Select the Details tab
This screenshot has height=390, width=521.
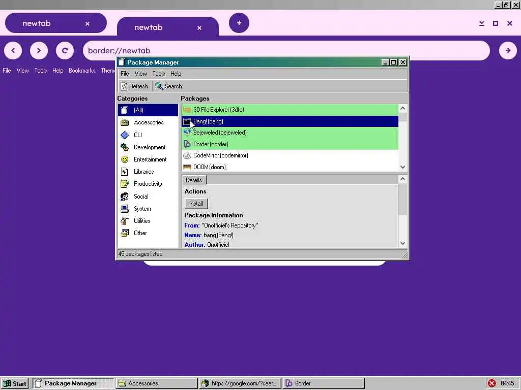click(x=194, y=180)
